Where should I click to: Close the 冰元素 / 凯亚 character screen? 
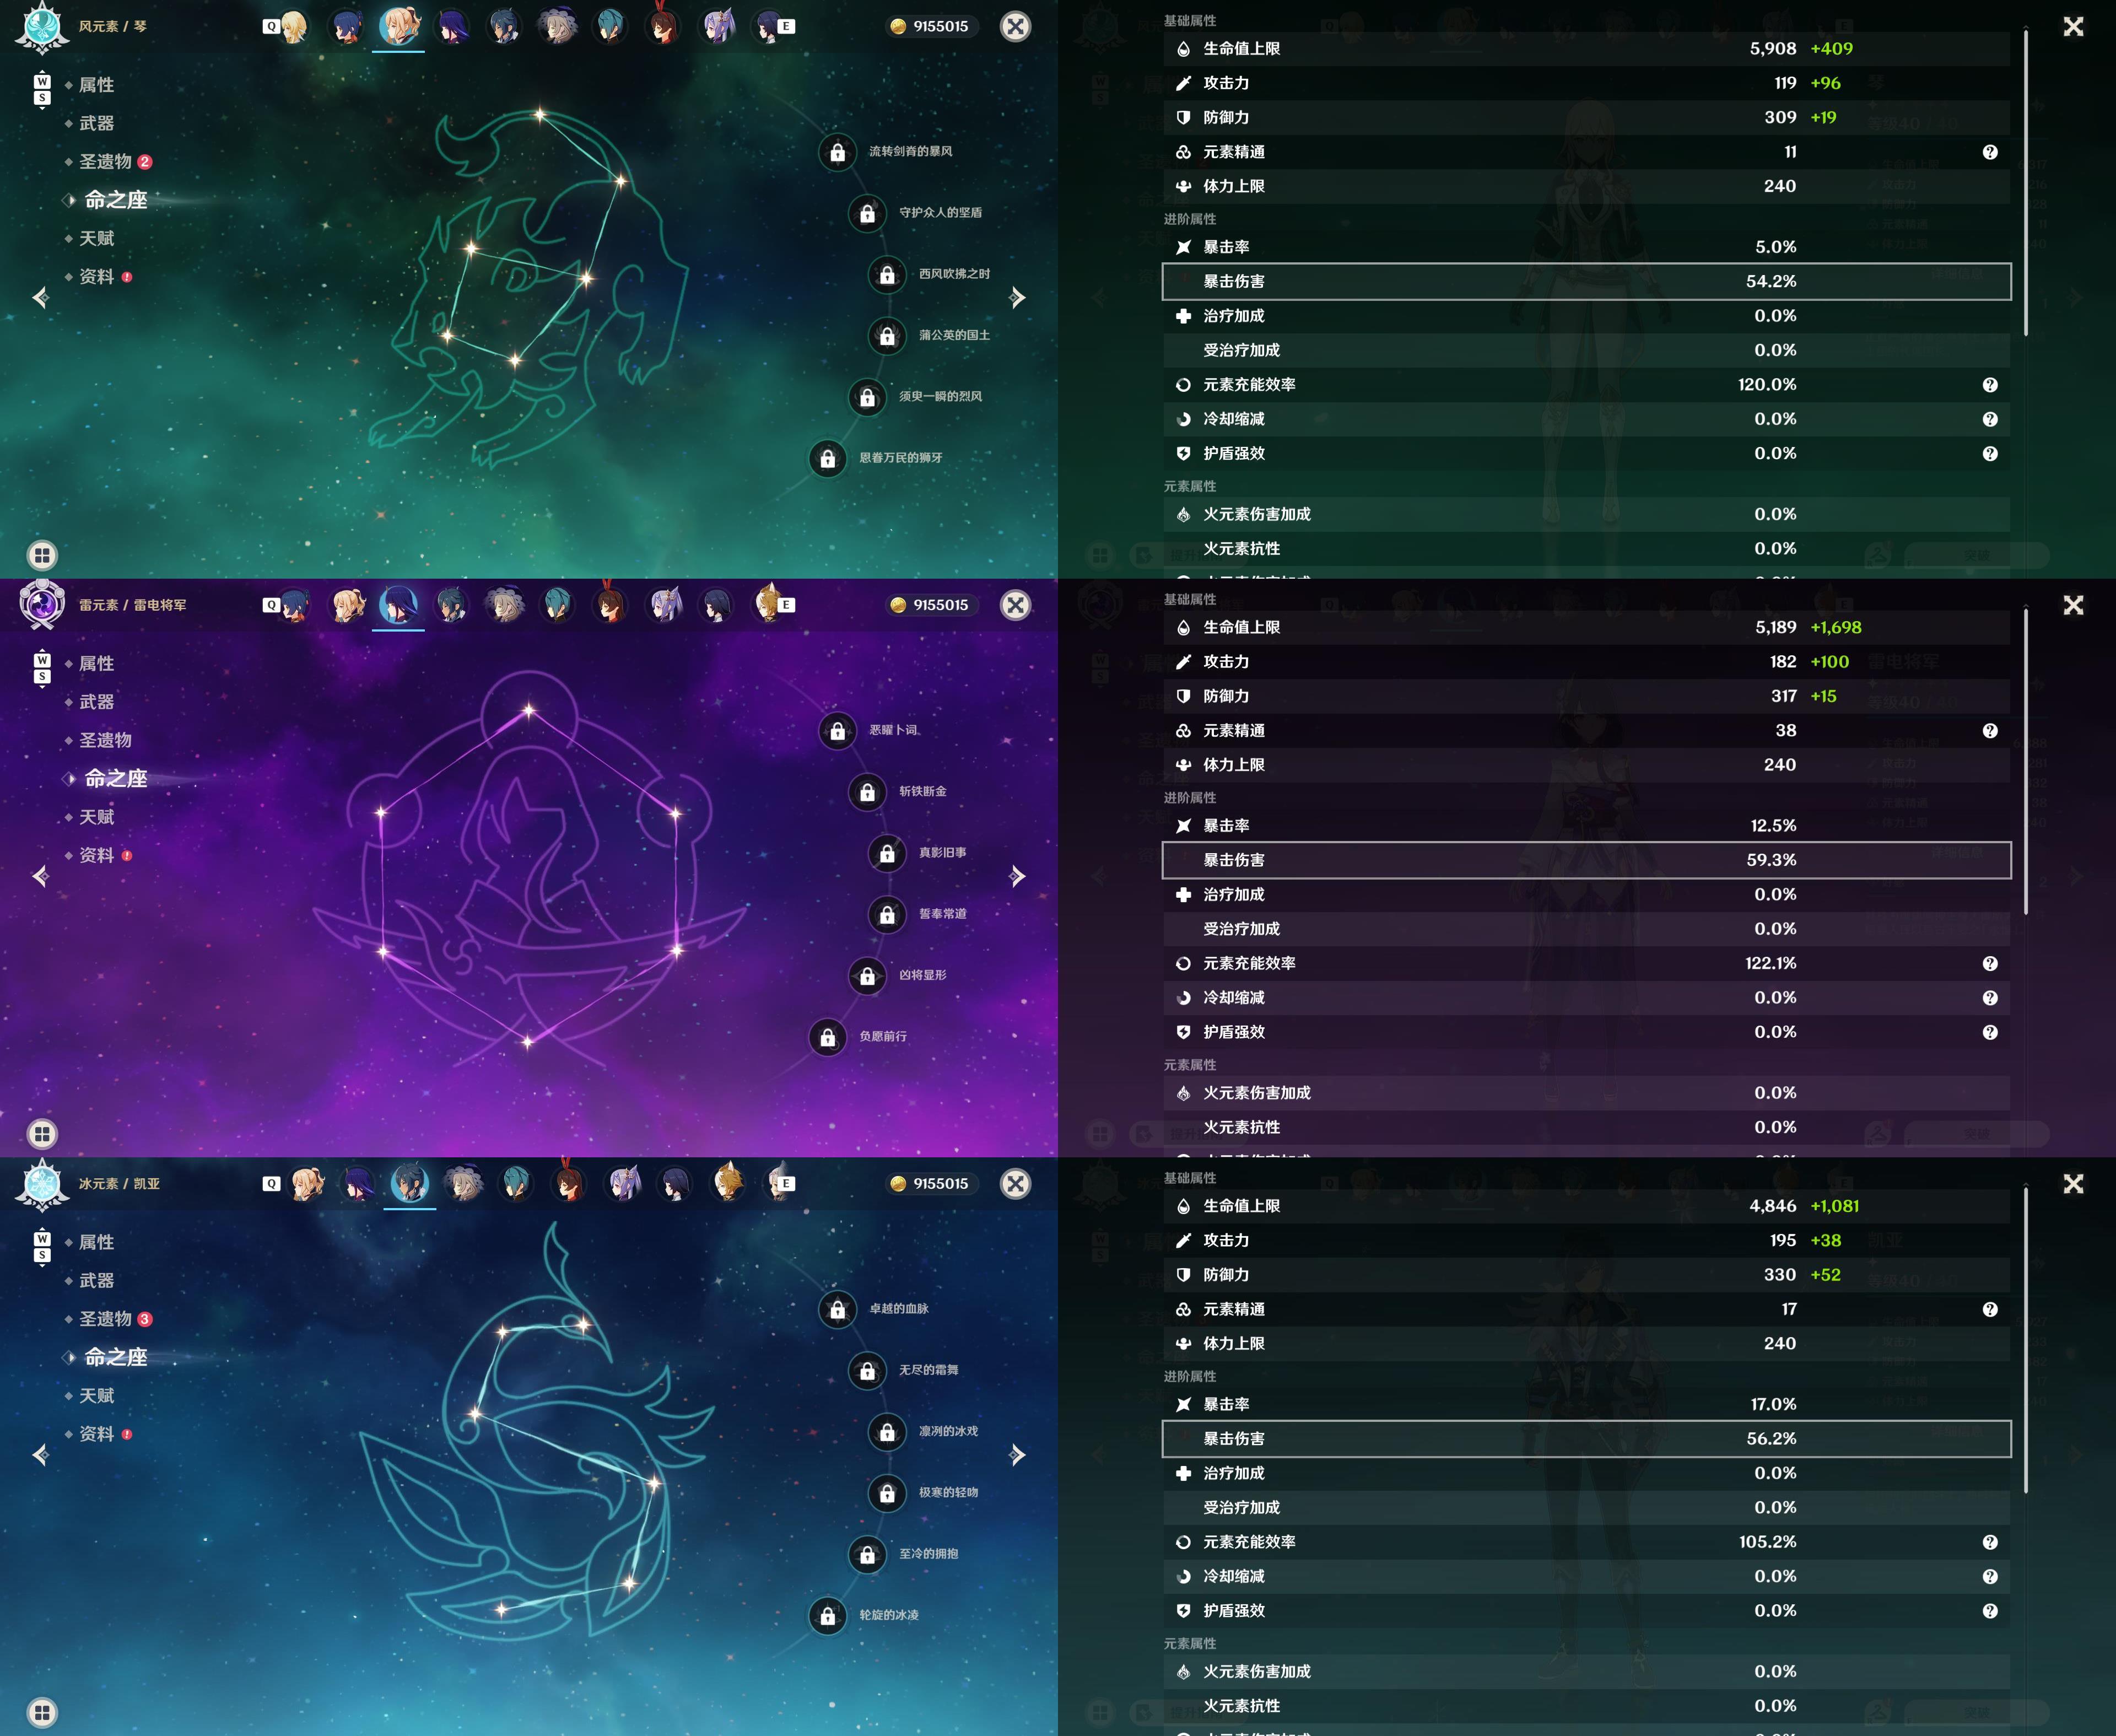(x=1016, y=1184)
